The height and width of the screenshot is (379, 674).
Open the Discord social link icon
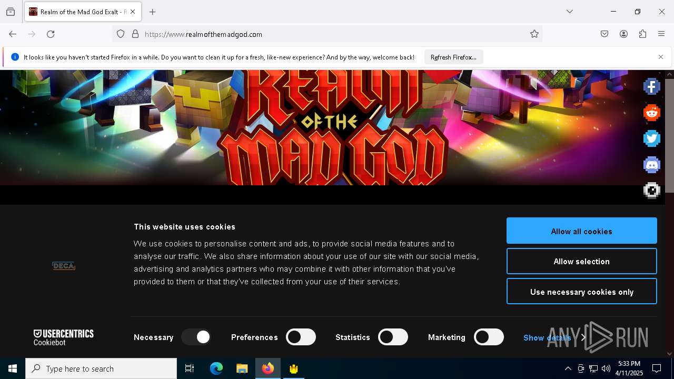651,165
